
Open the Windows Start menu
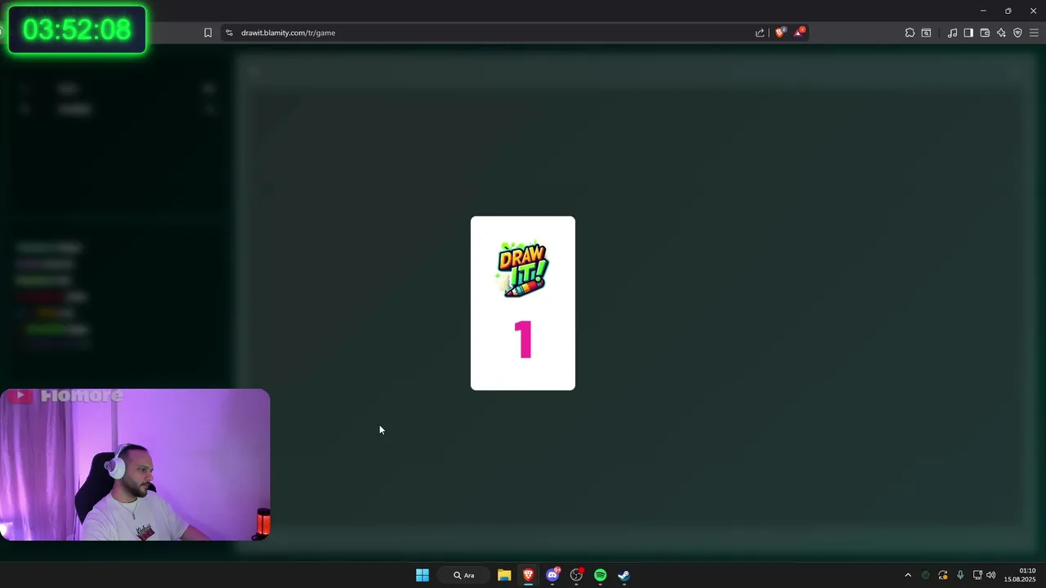422,575
